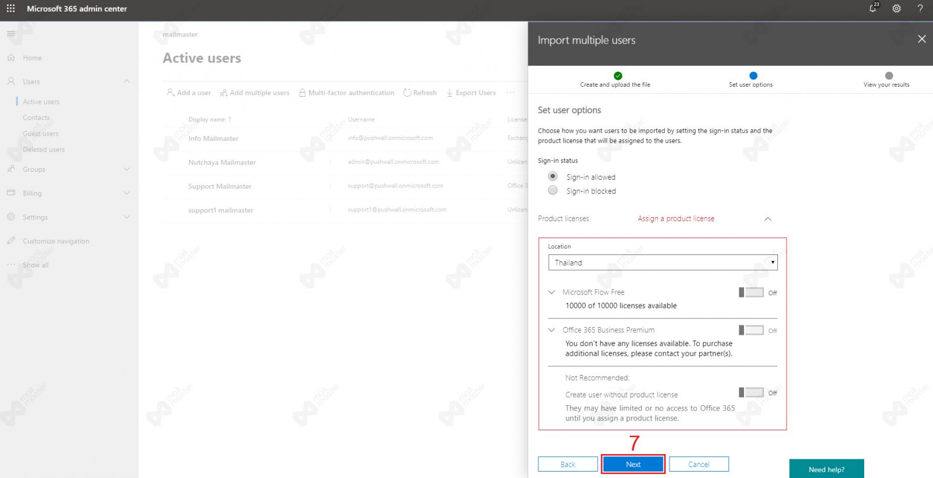Click the Export Users download icon

click(450, 93)
